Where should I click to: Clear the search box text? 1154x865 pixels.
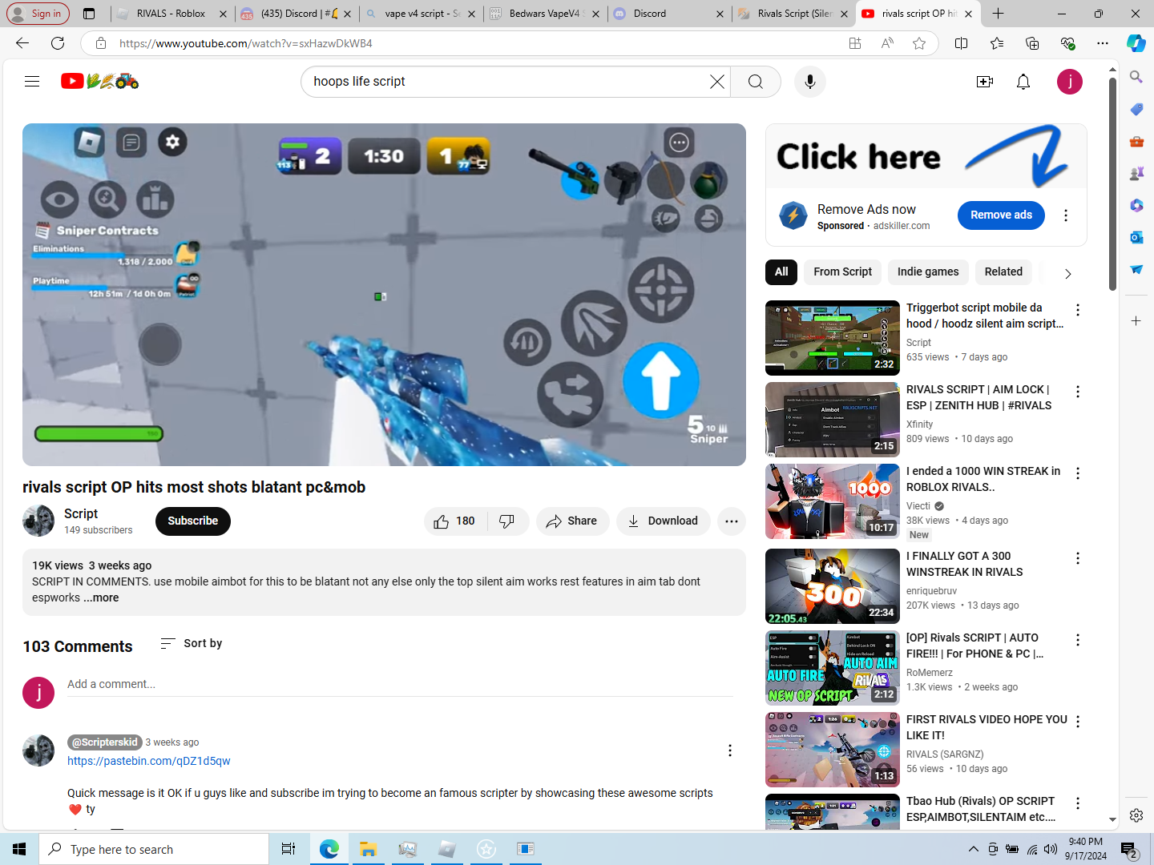(717, 82)
